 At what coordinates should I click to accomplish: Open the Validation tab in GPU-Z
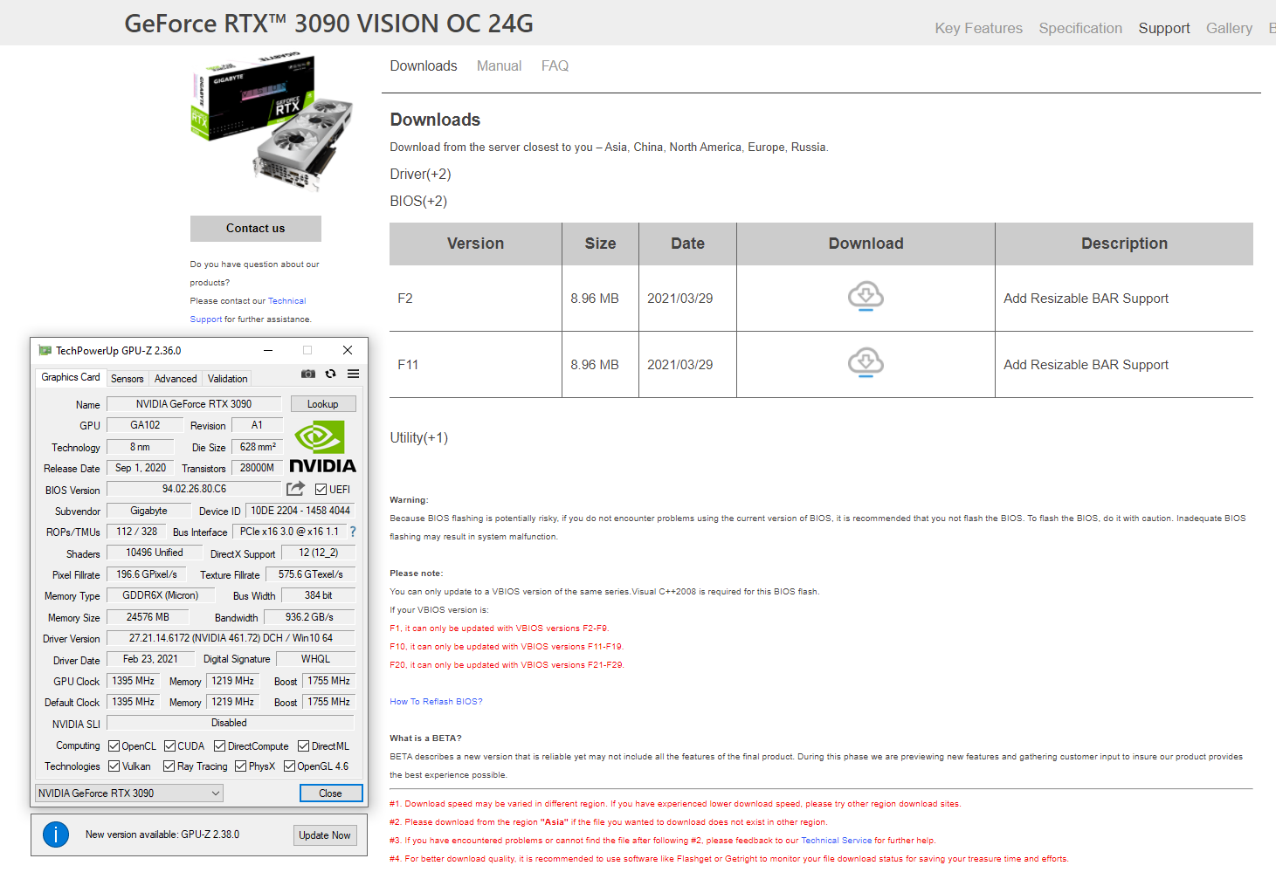pos(227,379)
